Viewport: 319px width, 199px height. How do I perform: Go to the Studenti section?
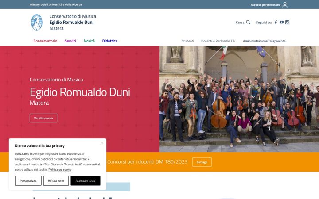(187, 41)
